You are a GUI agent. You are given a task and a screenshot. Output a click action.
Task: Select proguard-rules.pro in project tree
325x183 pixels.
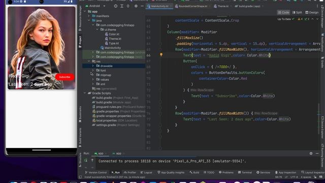pyautogui.click(x=118, y=107)
